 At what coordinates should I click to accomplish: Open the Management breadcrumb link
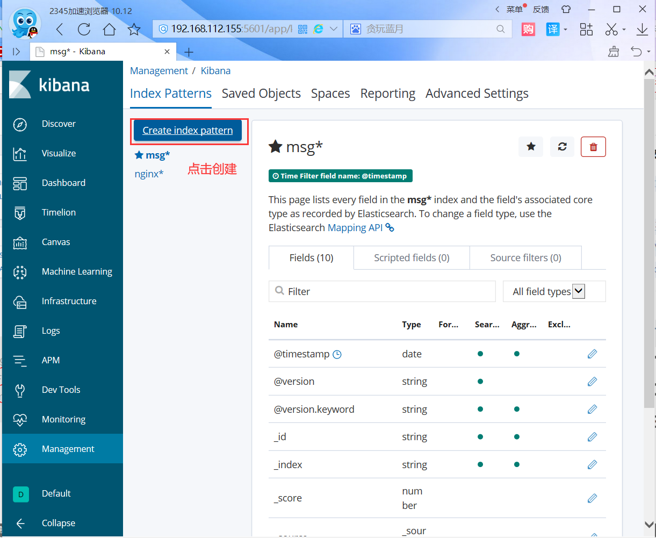159,71
